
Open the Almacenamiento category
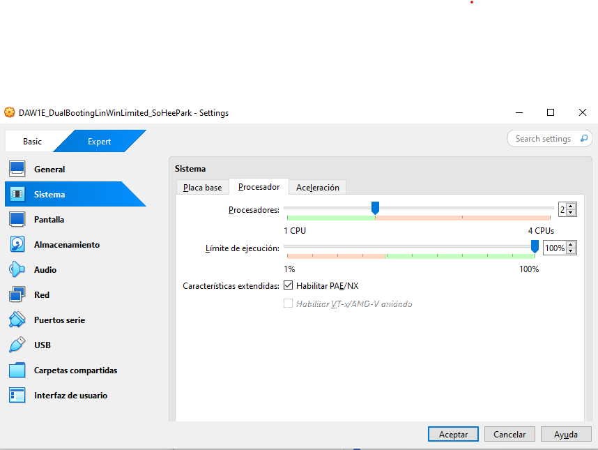coord(67,245)
